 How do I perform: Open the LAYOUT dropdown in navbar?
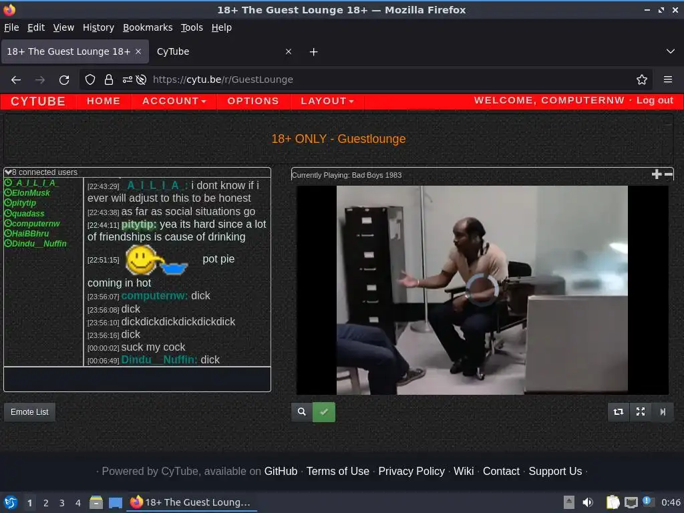point(327,102)
